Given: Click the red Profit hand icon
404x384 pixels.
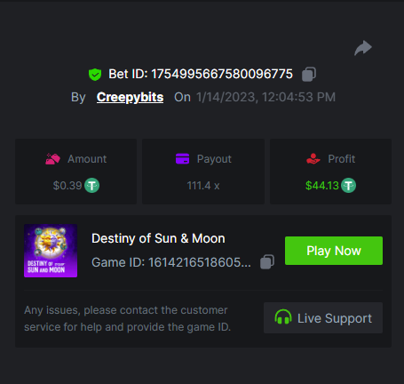Looking at the screenshot, I should [x=313, y=159].
